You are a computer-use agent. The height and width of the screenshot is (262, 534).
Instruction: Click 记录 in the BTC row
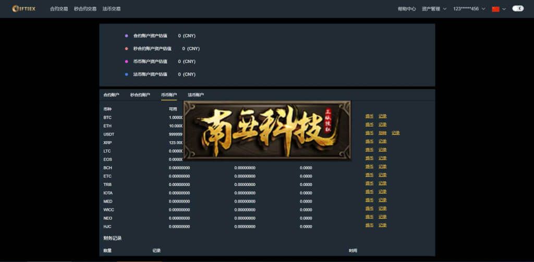pyautogui.click(x=382, y=116)
